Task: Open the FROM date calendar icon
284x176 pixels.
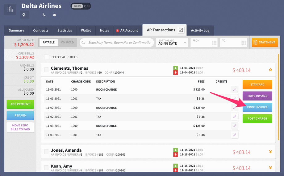Action: point(214,43)
